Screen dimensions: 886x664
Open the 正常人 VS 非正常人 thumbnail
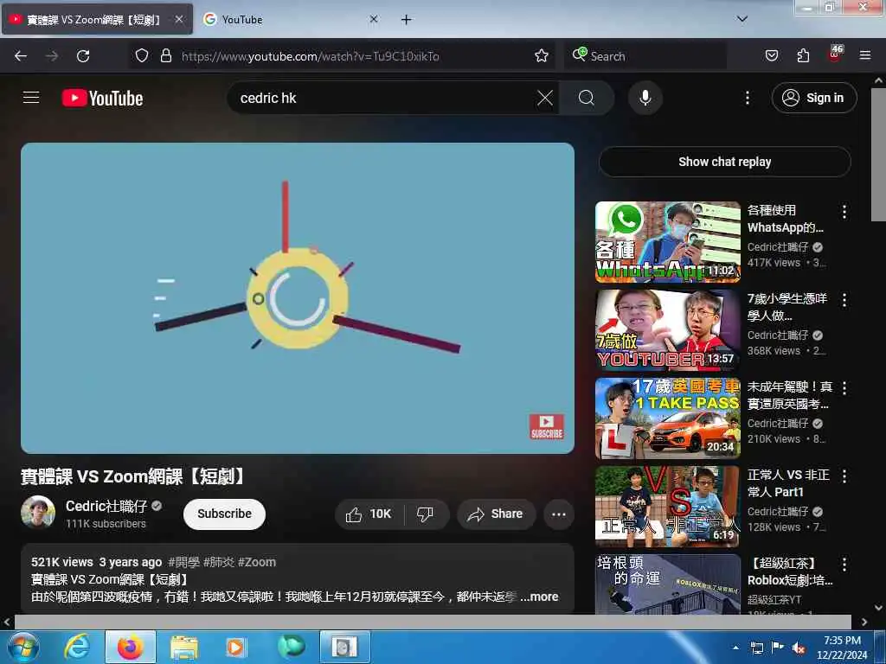[x=667, y=507]
